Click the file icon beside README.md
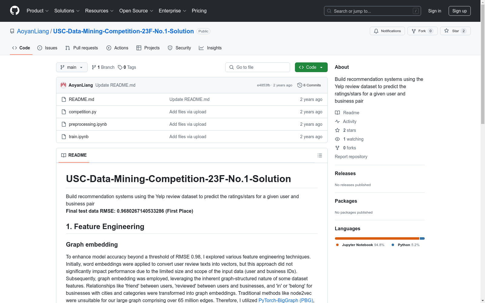Image resolution: width=485 pixels, height=303 pixels. click(64, 99)
